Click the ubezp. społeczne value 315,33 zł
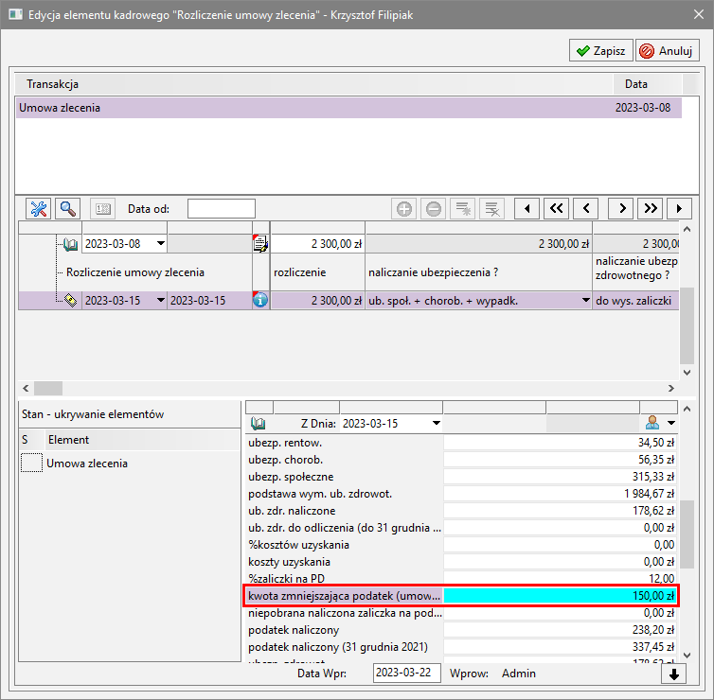 (560, 477)
